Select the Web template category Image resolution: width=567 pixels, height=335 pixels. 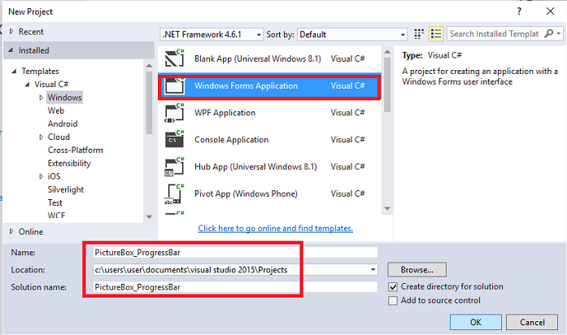pos(55,111)
